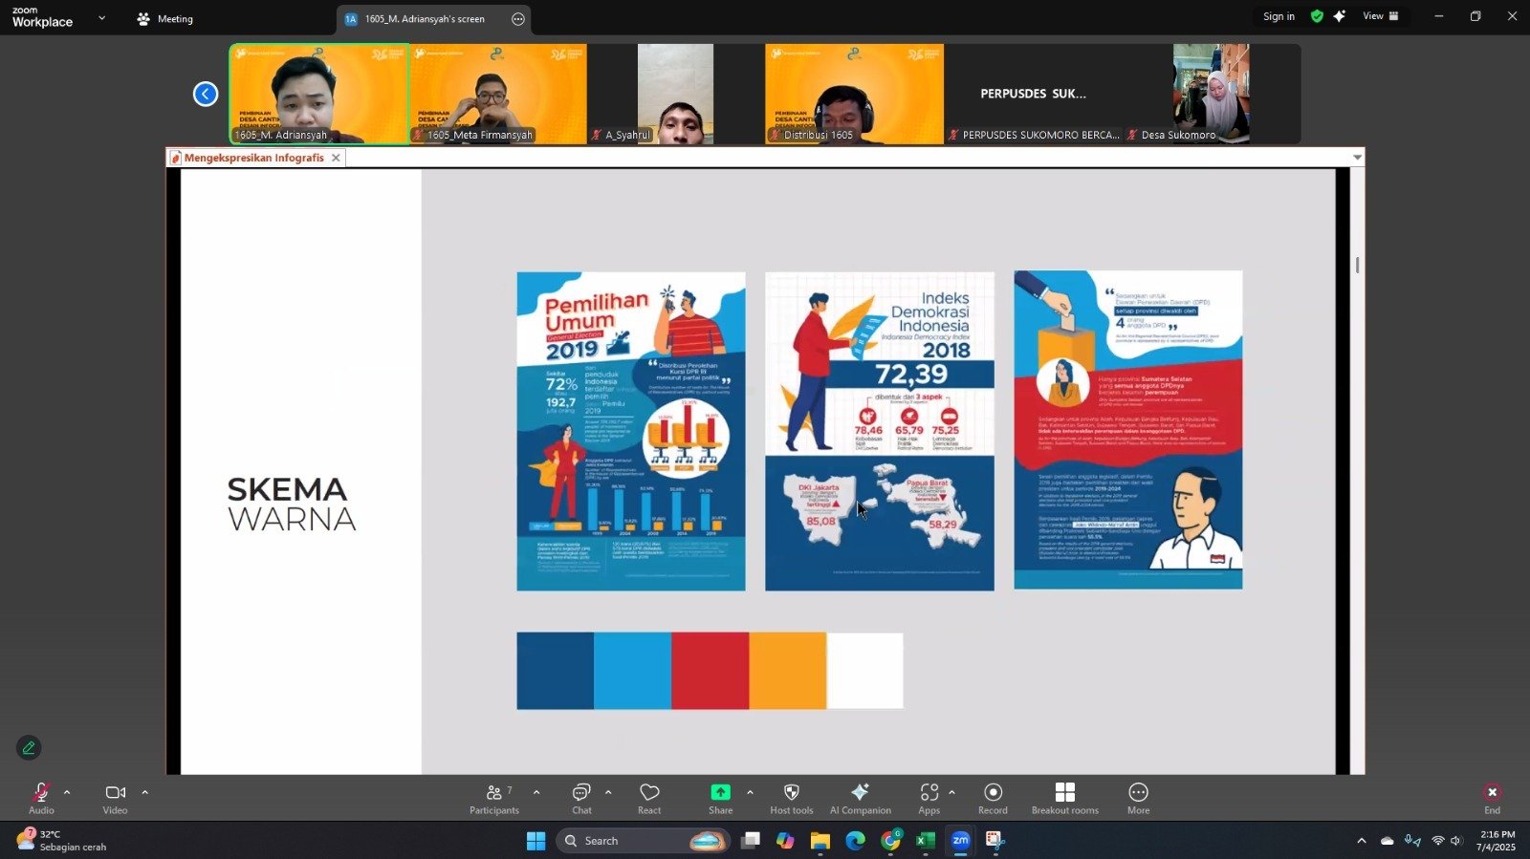Open Host tools shield icon
This screenshot has width=1530, height=859.
pyautogui.click(x=791, y=798)
